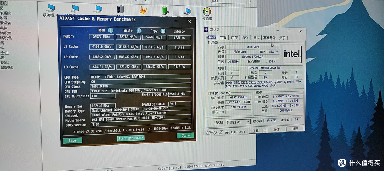Image resolution: width=384 pixels, height=171 pixels.
Task: Click the CPU Multiplier value 14x
Action: 103,96
